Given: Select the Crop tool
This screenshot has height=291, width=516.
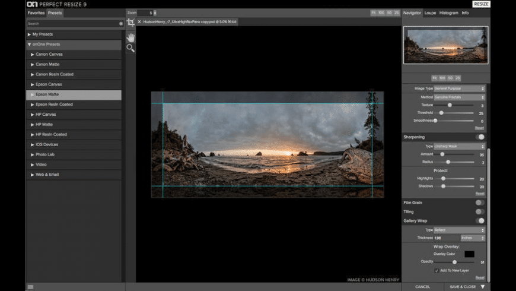Looking at the screenshot, I should click(x=130, y=23).
